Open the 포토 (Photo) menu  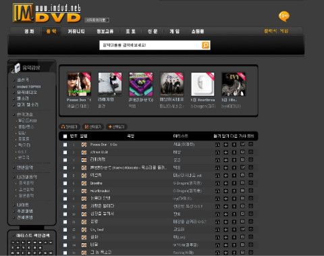130,31
